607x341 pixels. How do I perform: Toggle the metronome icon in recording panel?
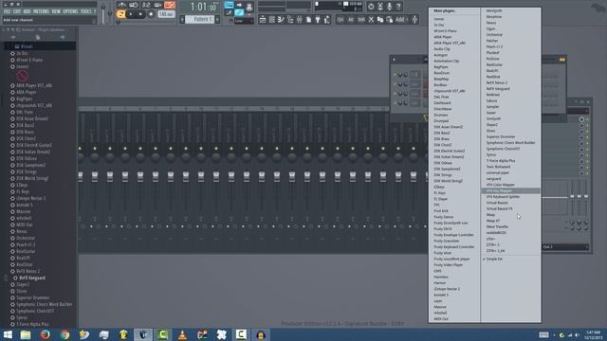point(122,5)
